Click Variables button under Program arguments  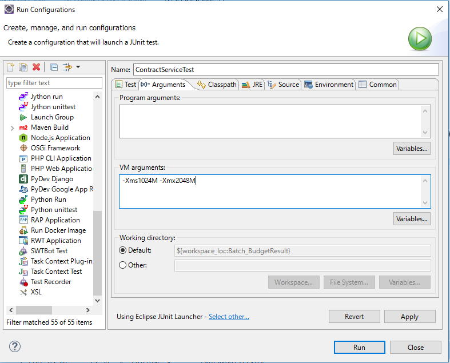tap(412, 149)
